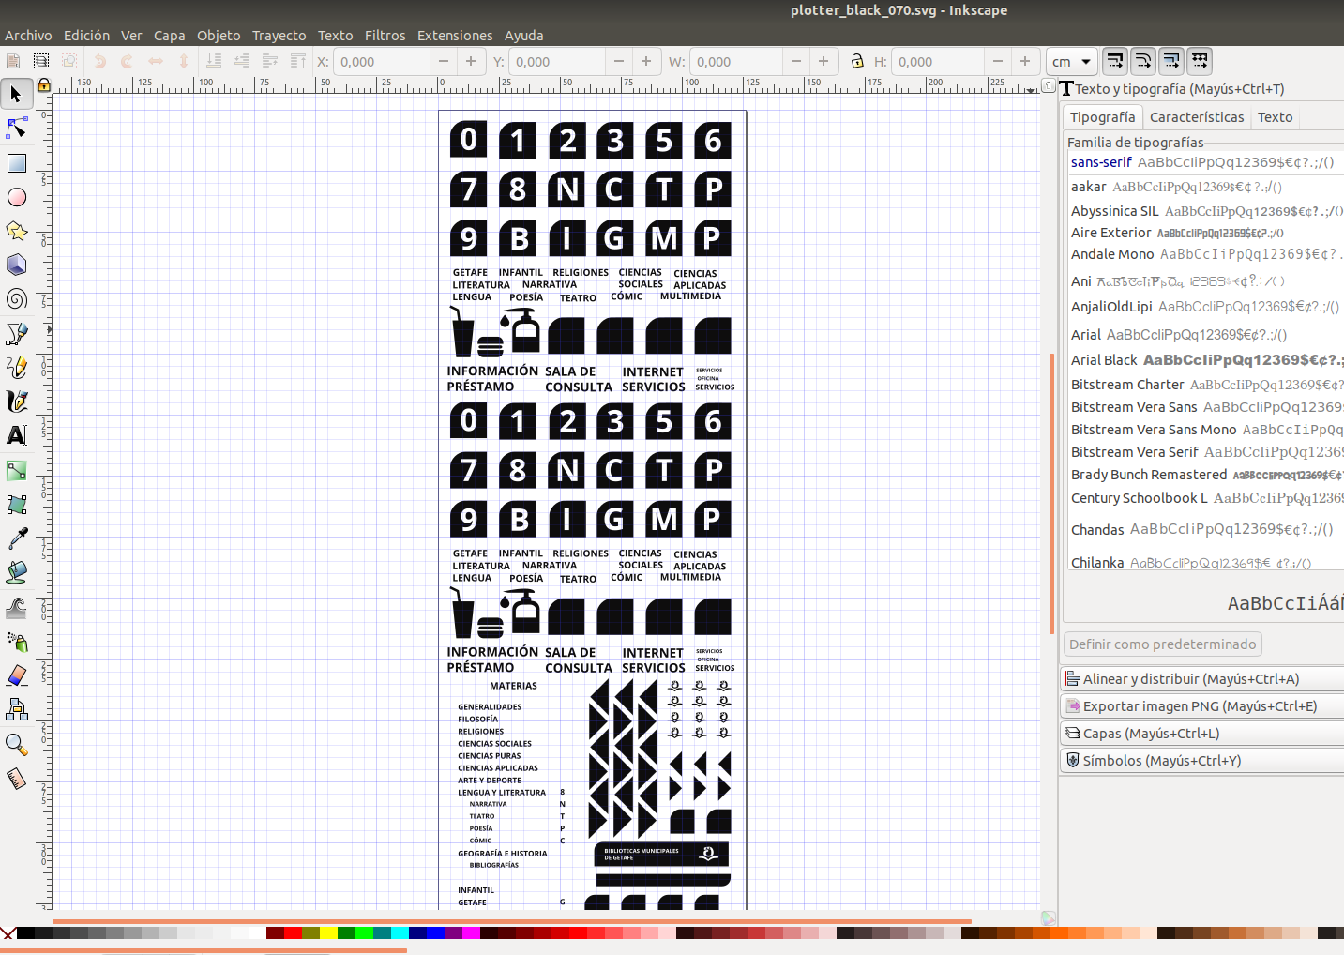This screenshot has height=955, width=1344.
Task: Switch to the Características tab
Action: tap(1197, 117)
